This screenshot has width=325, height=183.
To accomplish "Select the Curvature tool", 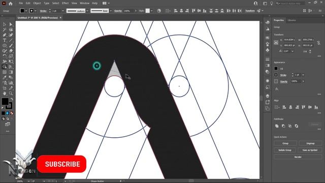I will [x=11, y=35].
